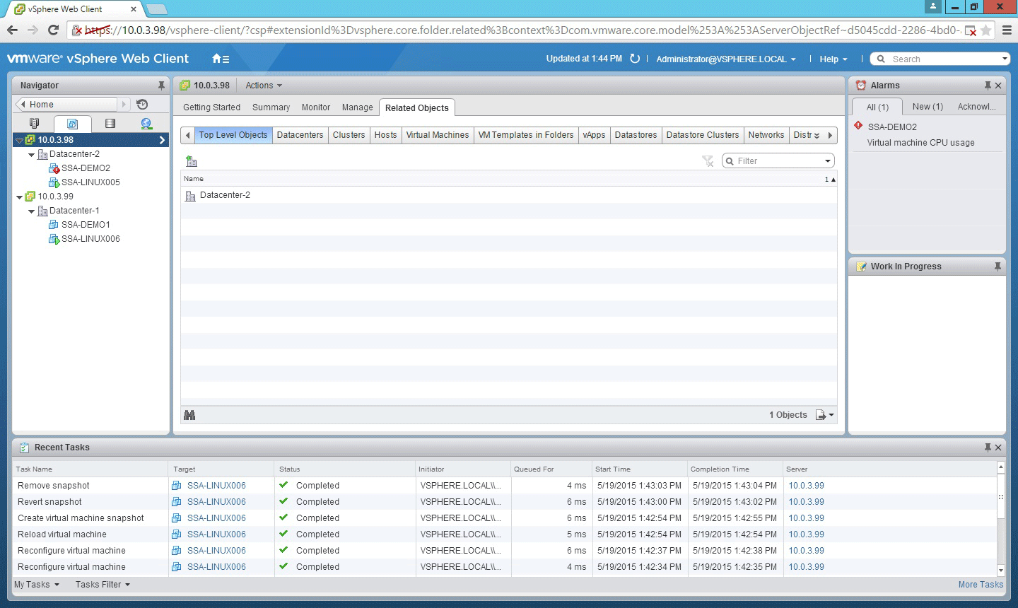Switch to the Manage tab
This screenshot has height=608, width=1018.
[x=357, y=107]
